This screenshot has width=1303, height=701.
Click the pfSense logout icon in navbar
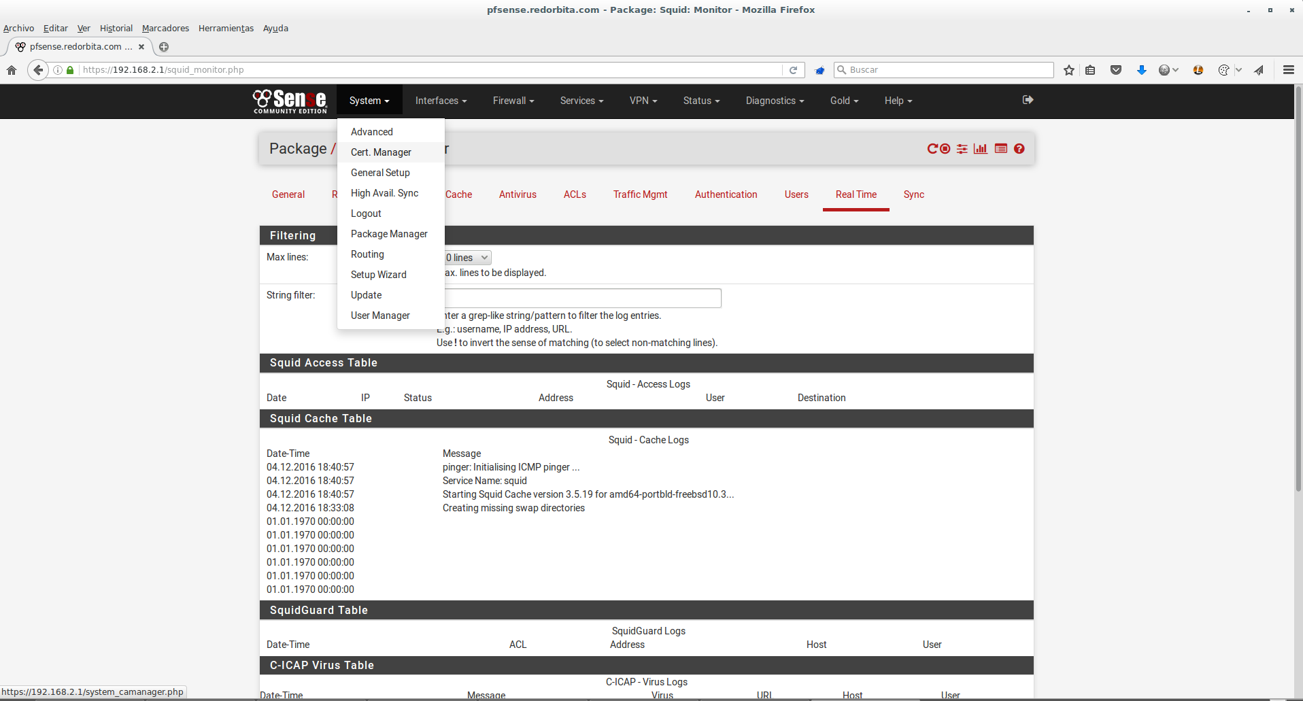[x=1028, y=100]
